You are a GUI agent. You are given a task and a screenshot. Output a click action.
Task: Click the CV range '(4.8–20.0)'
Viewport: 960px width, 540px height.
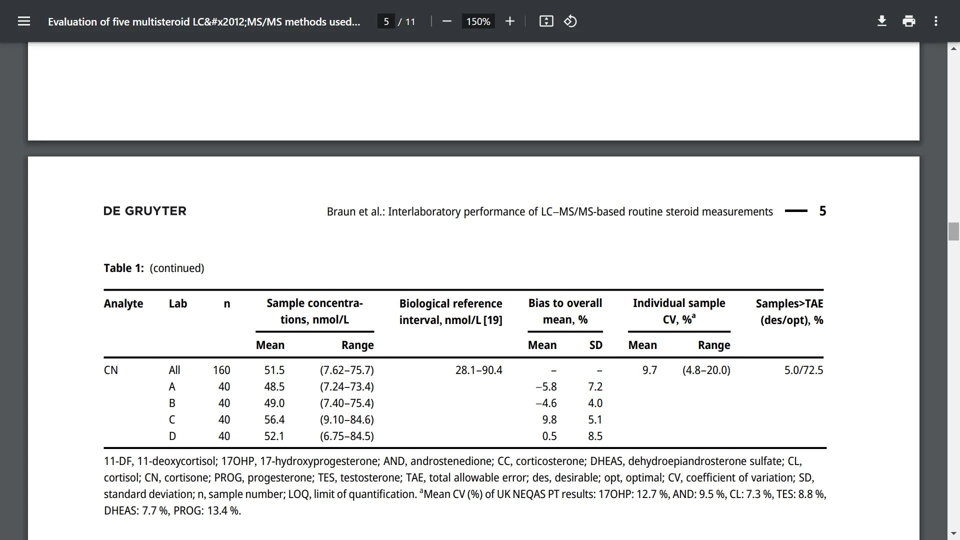click(706, 370)
